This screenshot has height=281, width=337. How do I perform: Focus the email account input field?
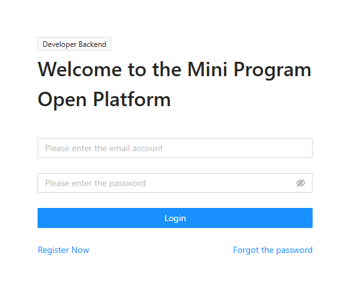pyautogui.click(x=175, y=148)
